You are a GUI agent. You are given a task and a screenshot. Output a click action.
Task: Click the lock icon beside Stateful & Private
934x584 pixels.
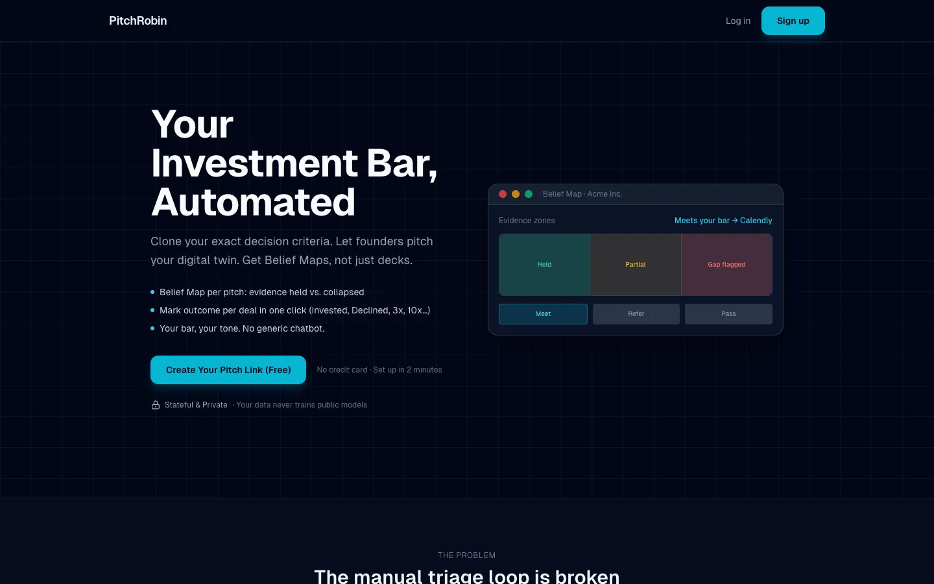156,405
